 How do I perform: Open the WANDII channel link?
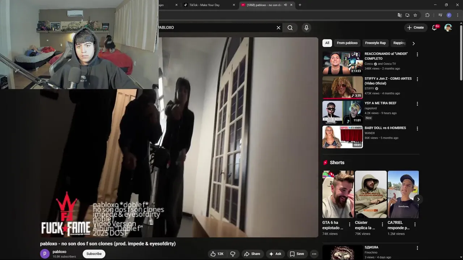click(x=370, y=133)
